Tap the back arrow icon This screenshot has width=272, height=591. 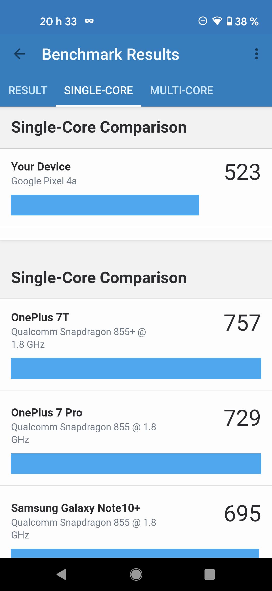19,54
